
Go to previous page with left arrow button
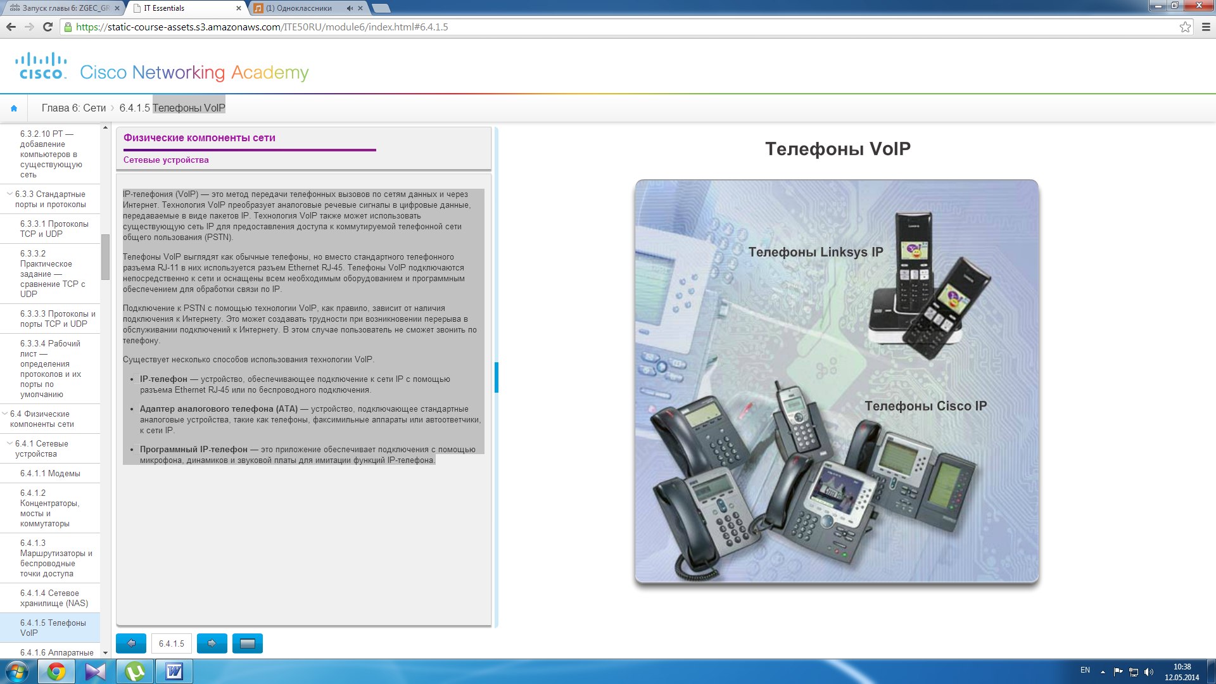(131, 643)
